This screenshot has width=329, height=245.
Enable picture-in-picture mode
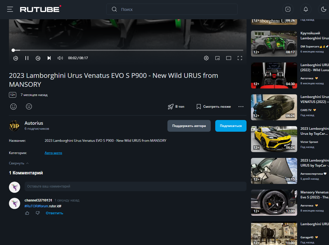click(x=217, y=58)
